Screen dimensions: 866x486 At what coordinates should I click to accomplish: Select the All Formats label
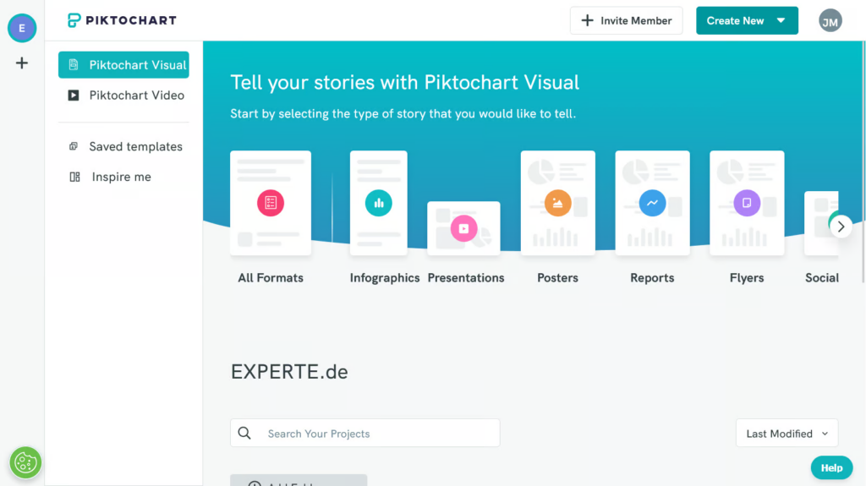pyautogui.click(x=271, y=278)
